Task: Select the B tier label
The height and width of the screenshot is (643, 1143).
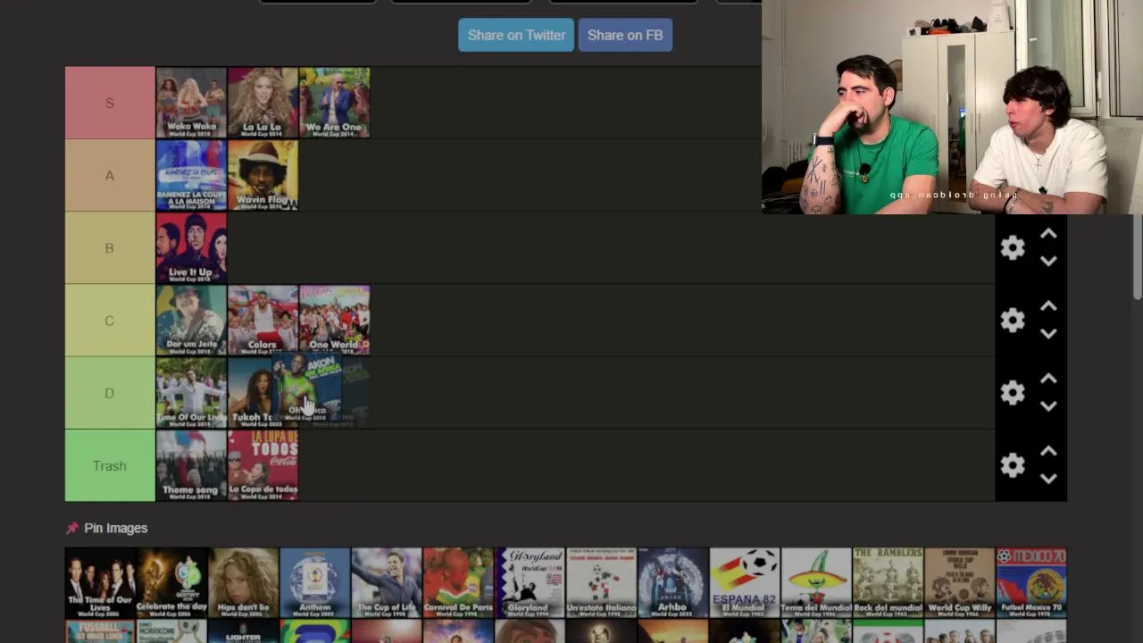Action: (110, 247)
